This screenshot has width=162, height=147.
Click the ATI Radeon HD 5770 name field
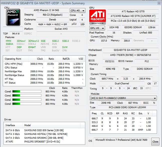pos(133,11)
